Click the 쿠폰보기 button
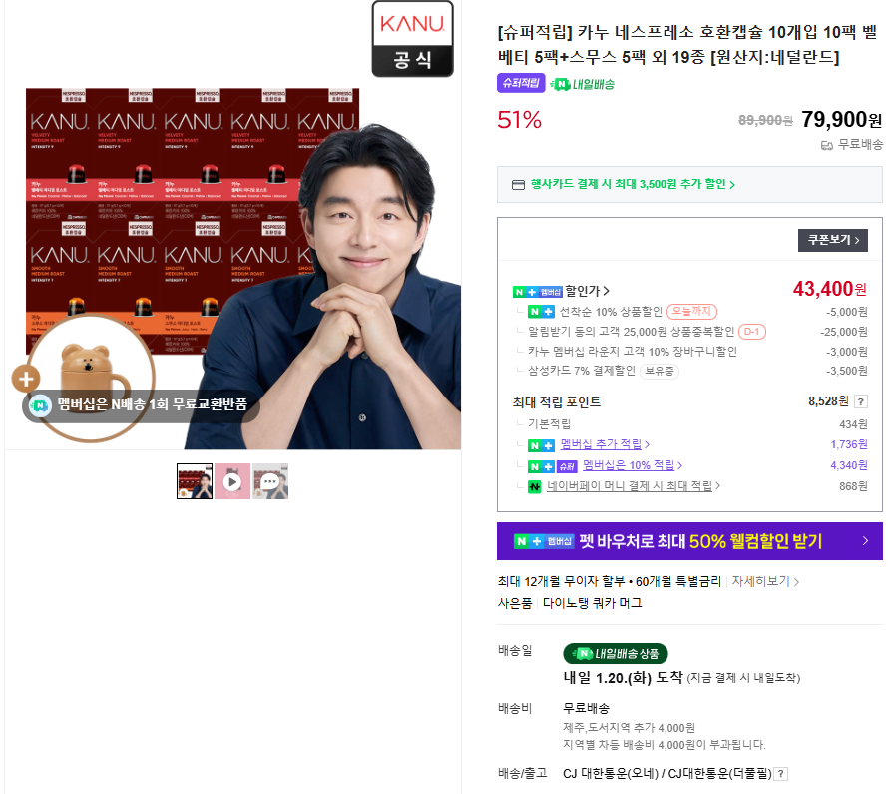The image size is (888, 794). coord(833,240)
